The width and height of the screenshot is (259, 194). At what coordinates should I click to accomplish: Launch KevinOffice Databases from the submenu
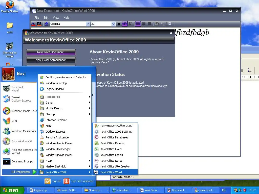point(115,137)
